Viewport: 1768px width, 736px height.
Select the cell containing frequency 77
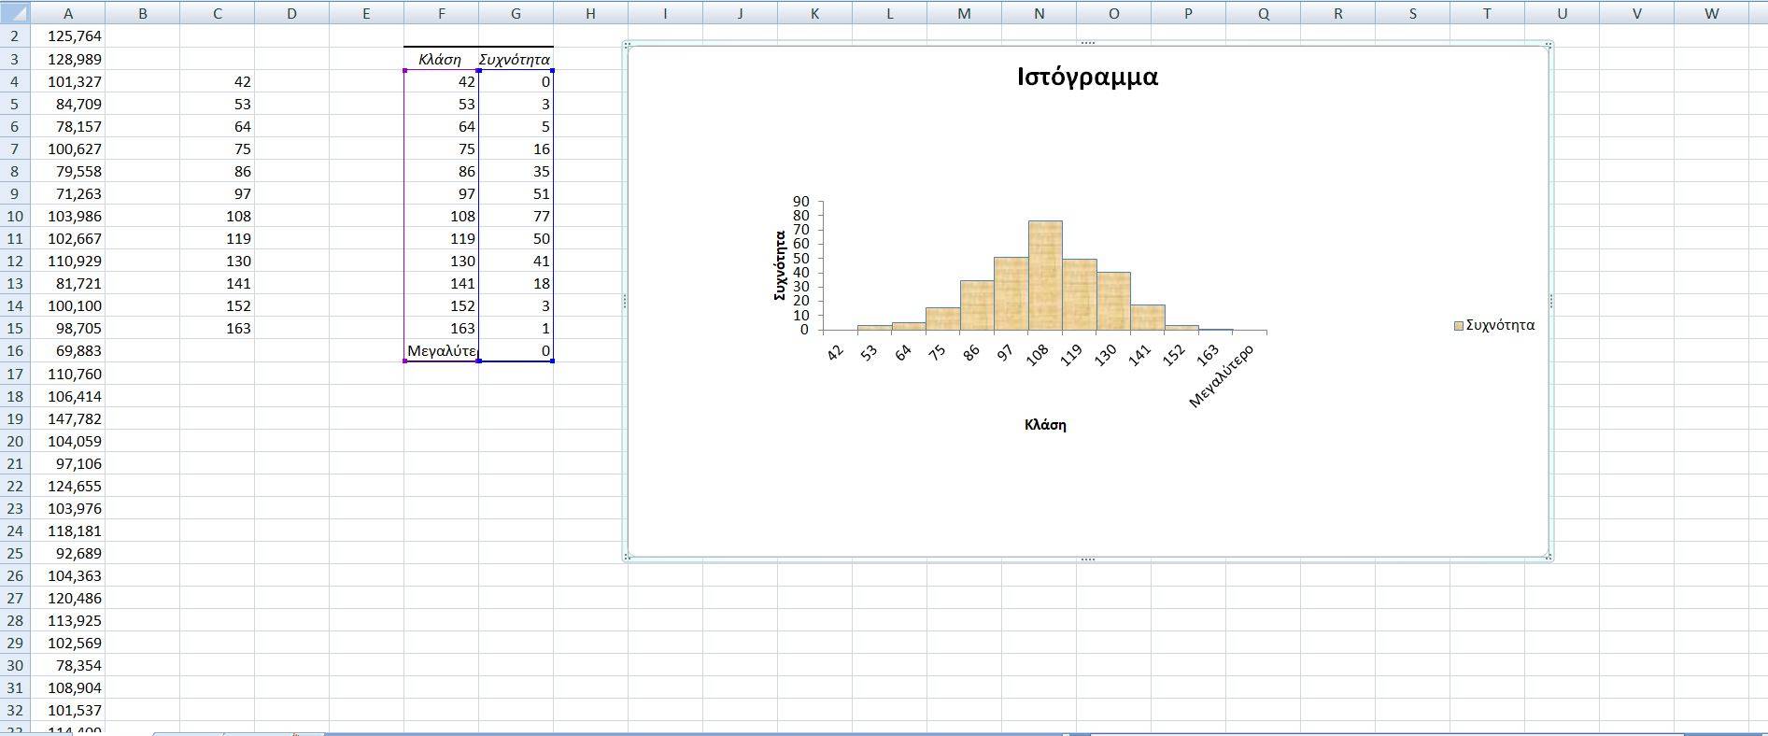[516, 216]
